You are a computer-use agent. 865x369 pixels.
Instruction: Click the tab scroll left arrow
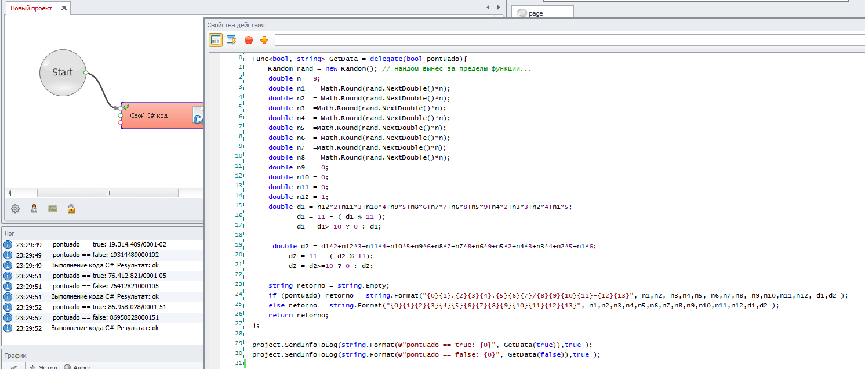tap(488, 8)
